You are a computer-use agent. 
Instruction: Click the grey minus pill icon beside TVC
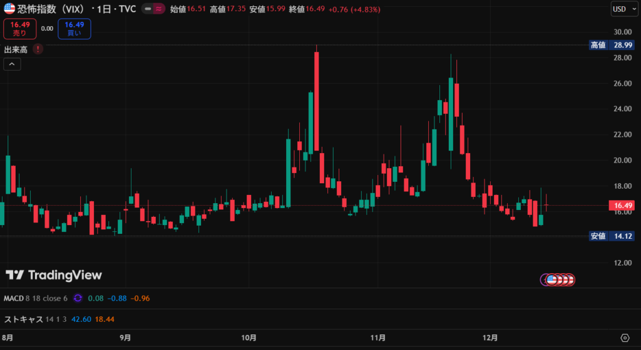[x=148, y=9]
